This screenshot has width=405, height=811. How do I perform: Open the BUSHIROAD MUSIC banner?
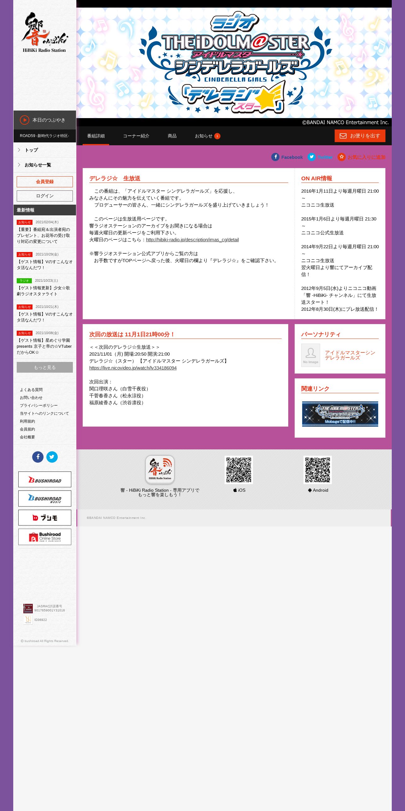45,498
